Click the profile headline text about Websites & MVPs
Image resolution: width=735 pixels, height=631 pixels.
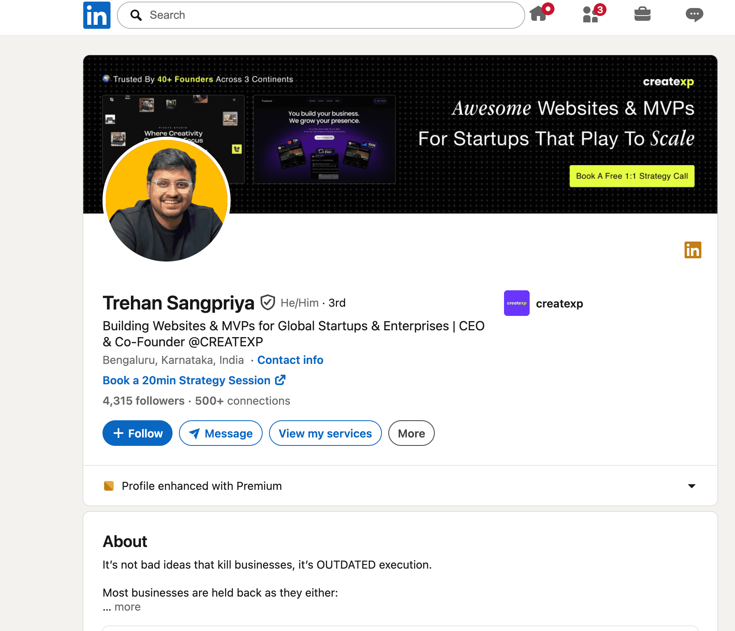tap(293, 334)
